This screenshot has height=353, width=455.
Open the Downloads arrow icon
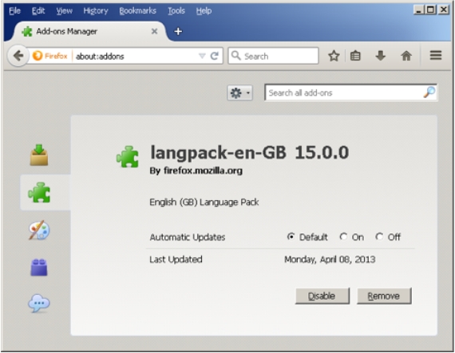pyautogui.click(x=381, y=56)
